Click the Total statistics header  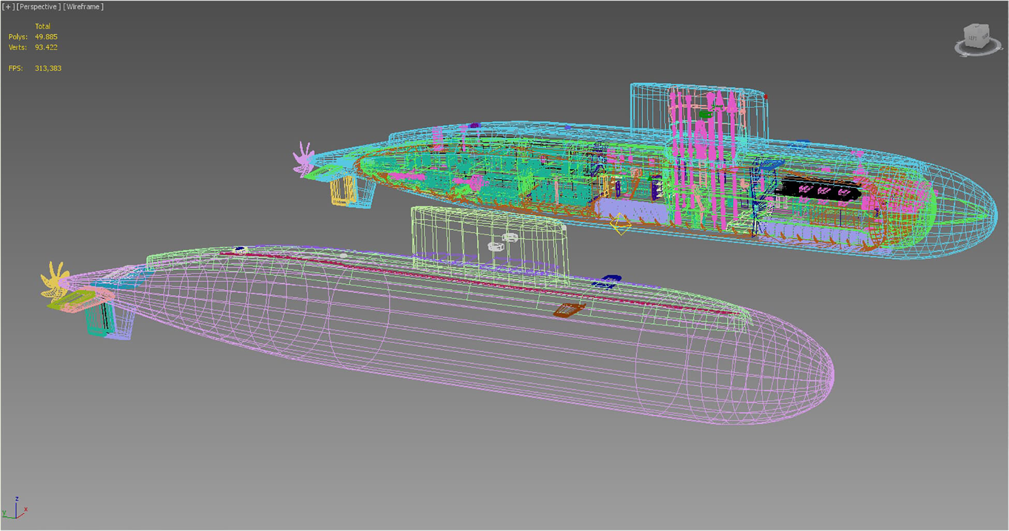click(x=42, y=26)
